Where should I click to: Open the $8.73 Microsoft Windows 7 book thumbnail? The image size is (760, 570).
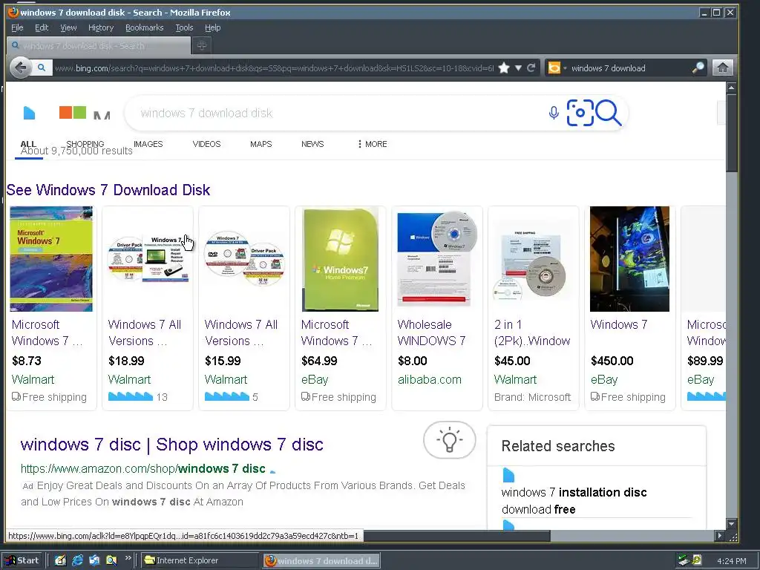click(51, 259)
